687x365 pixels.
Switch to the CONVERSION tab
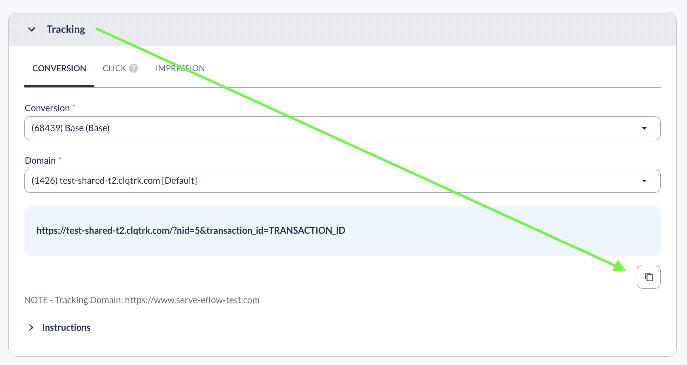[x=59, y=68]
